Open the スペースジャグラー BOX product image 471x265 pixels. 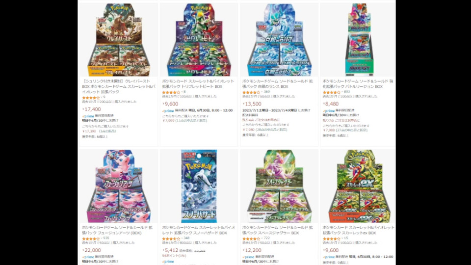click(x=279, y=186)
